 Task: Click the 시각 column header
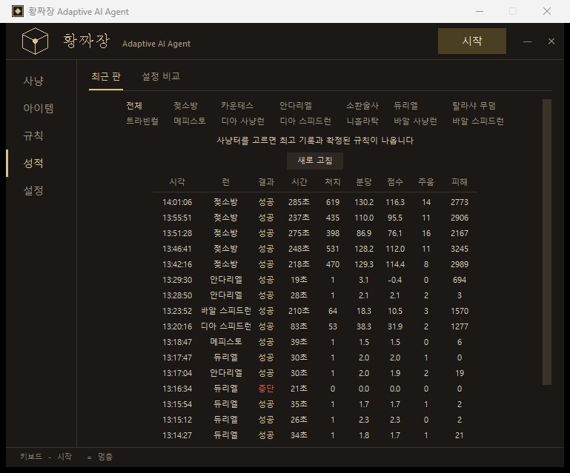pos(177,182)
